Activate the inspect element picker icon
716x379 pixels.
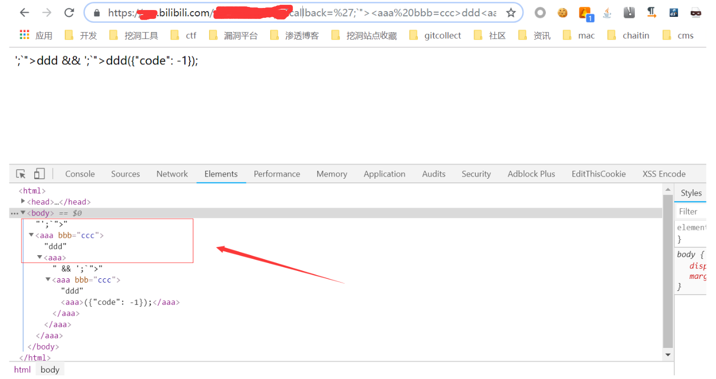pyautogui.click(x=21, y=174)
